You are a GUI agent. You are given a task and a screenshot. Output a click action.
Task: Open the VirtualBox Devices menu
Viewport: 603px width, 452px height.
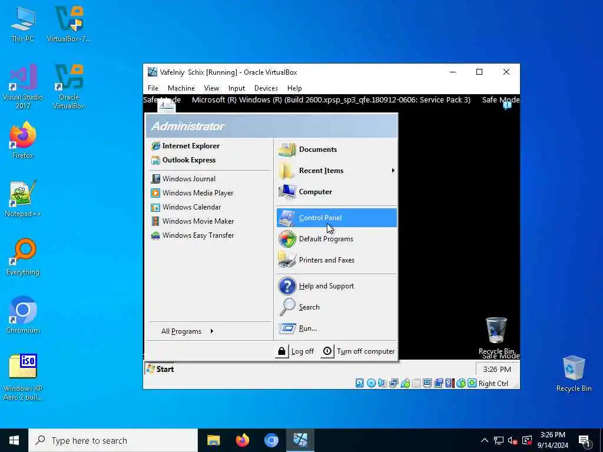(266, 88)
